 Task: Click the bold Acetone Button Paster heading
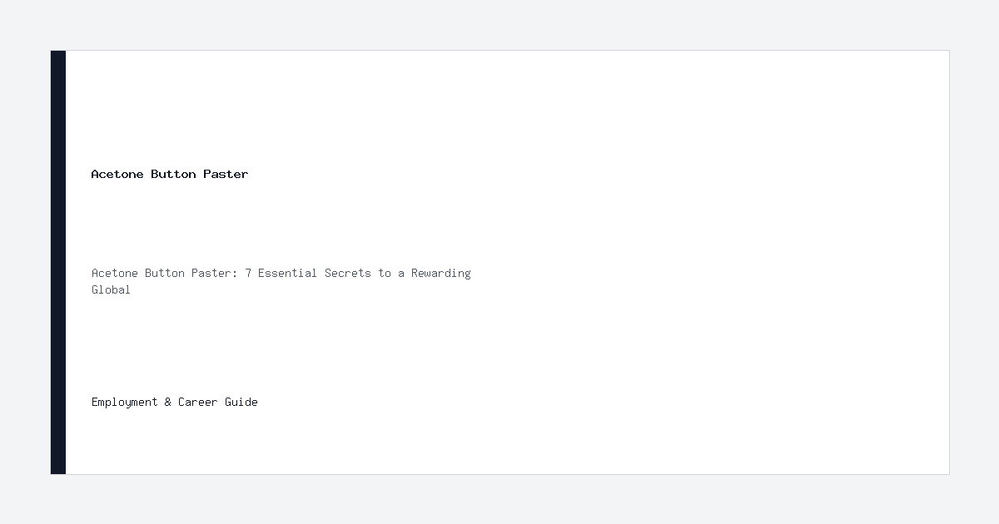(170, 174)
